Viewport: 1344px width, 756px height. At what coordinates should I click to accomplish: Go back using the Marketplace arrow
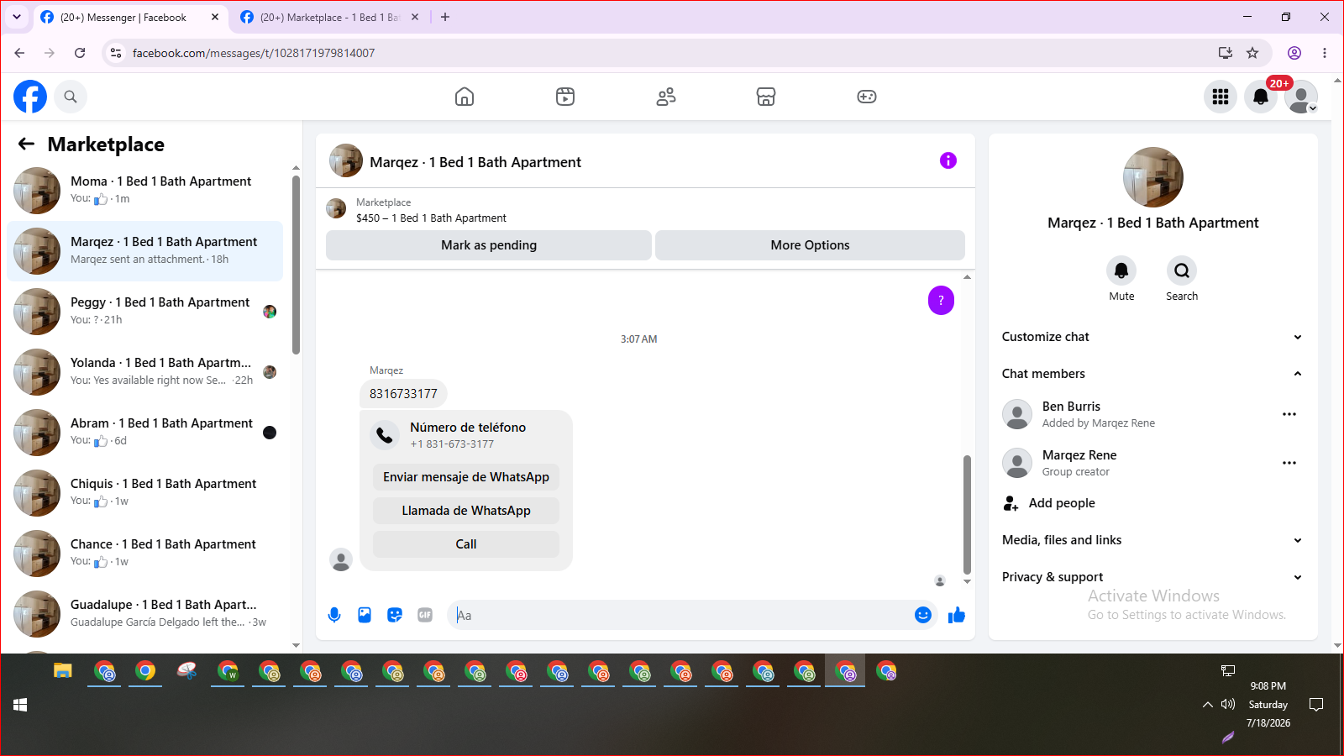(26, 144)
